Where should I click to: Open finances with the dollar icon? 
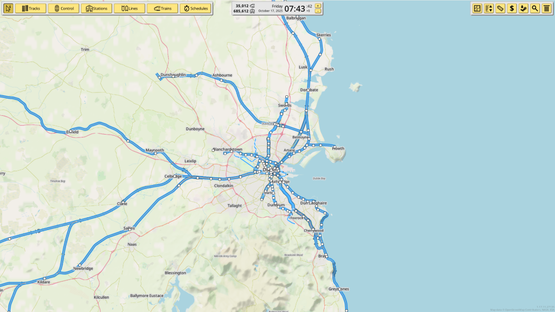click(x=512, y=8)
